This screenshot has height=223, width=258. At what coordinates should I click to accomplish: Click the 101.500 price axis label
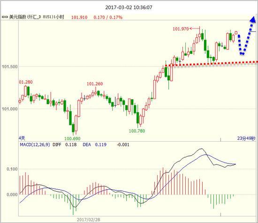pos(9,67)
